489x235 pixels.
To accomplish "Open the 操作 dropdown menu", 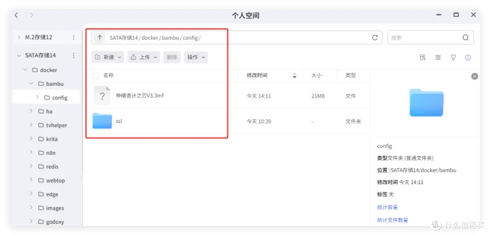I will click(x=196, y=57).
